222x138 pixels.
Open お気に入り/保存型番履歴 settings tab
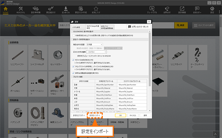(107, 27)
